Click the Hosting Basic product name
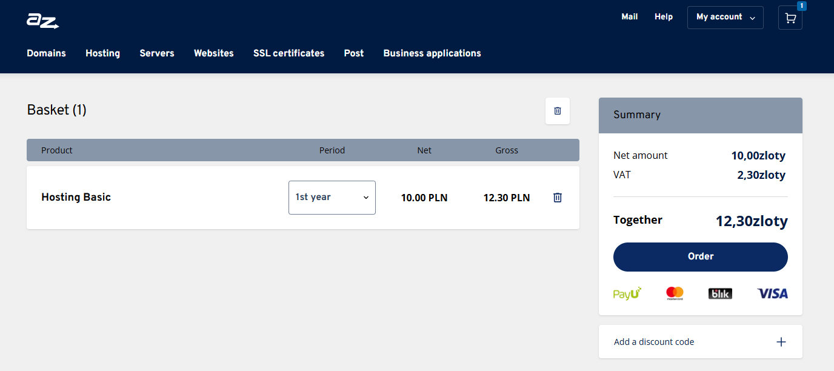 pos(76,198)
